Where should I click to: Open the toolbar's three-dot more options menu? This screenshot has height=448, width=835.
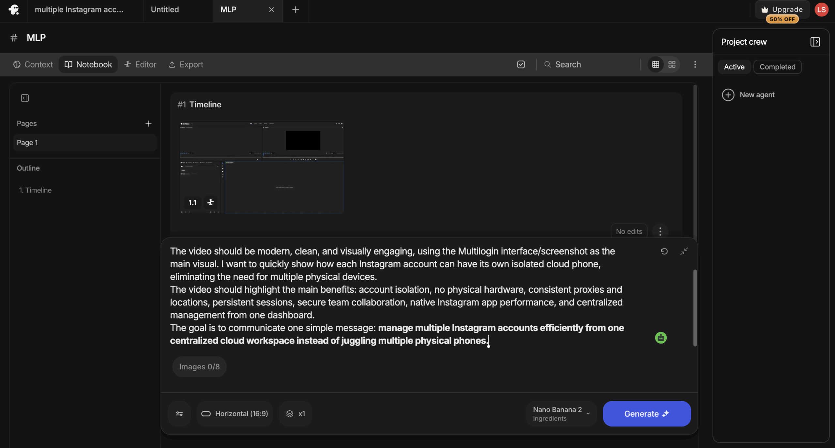(x=695, y=65)
